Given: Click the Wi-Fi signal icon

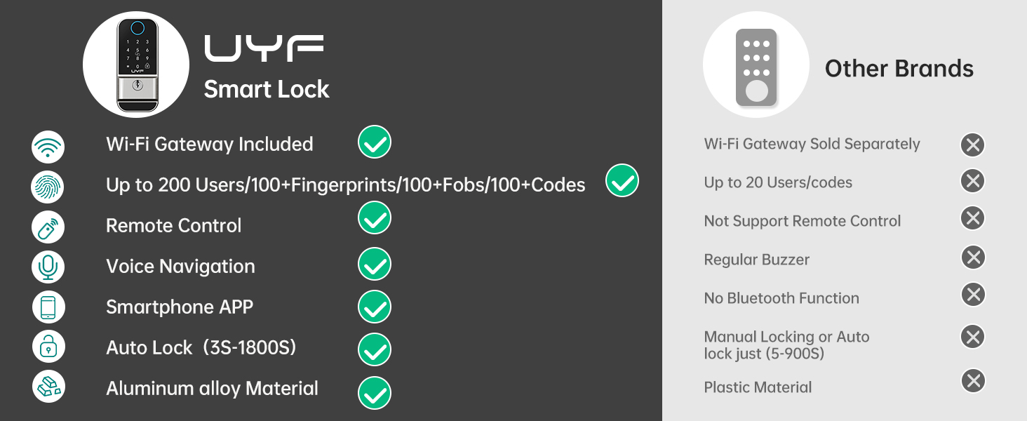Looking at the screenshot, I should (48, 147).
